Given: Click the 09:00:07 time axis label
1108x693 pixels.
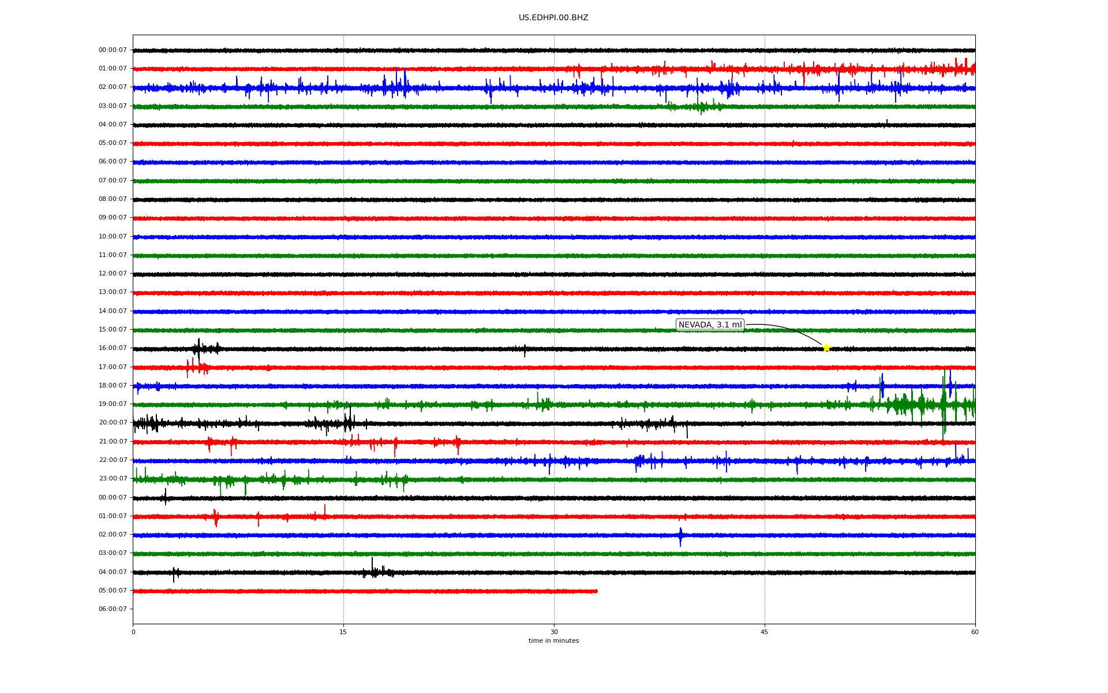Looking at the screenshot, I should pos(113,218).
